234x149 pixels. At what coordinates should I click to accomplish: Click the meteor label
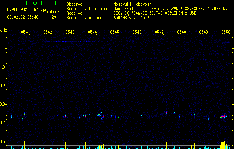53,12
